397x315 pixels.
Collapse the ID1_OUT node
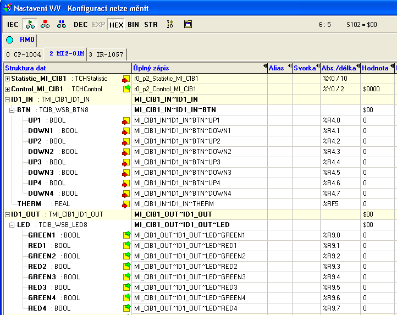7,215
